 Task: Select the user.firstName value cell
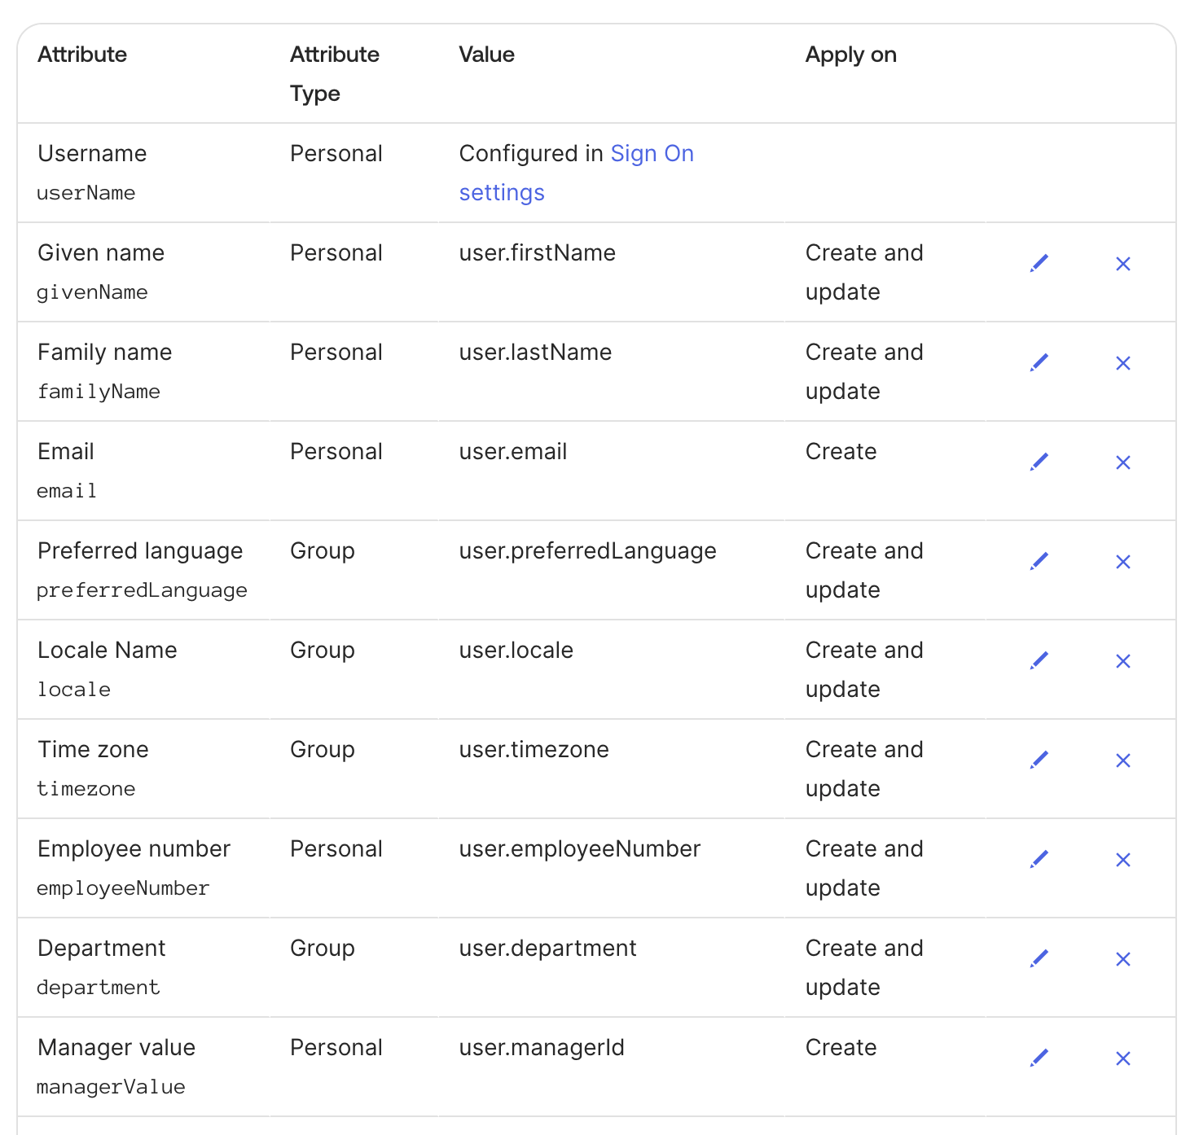[x=537, y=252]
